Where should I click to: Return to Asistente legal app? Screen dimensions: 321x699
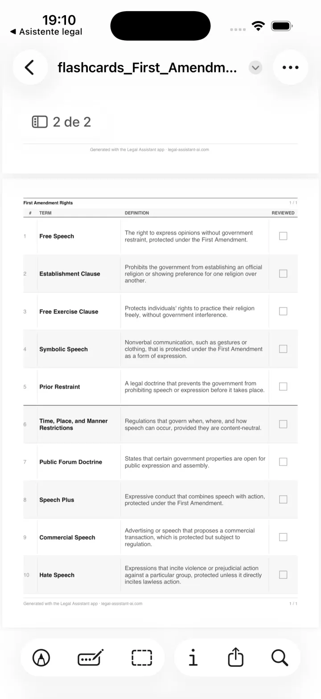[46, 32]
